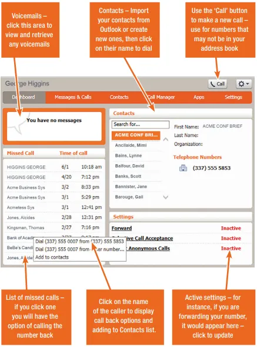
Task: Select contact Barouge, Gail
Action: 129,197
